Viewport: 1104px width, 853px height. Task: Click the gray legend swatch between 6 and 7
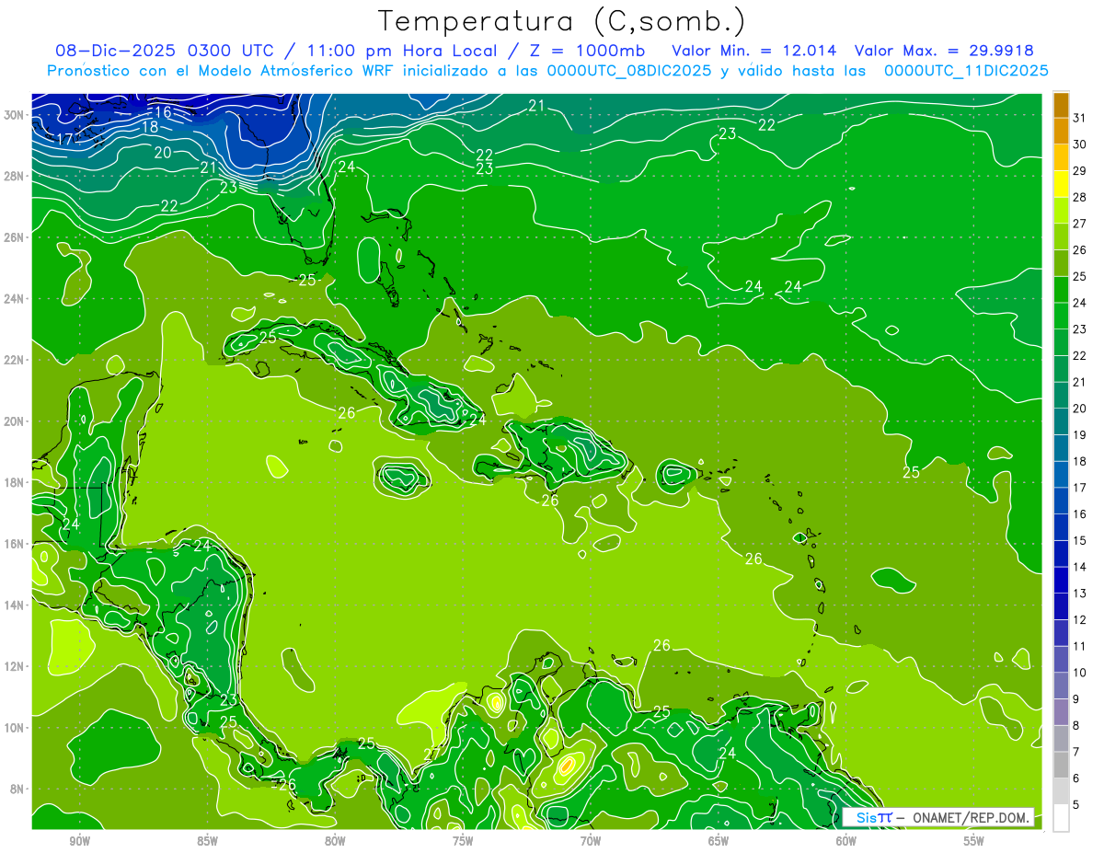[1061, 765]
